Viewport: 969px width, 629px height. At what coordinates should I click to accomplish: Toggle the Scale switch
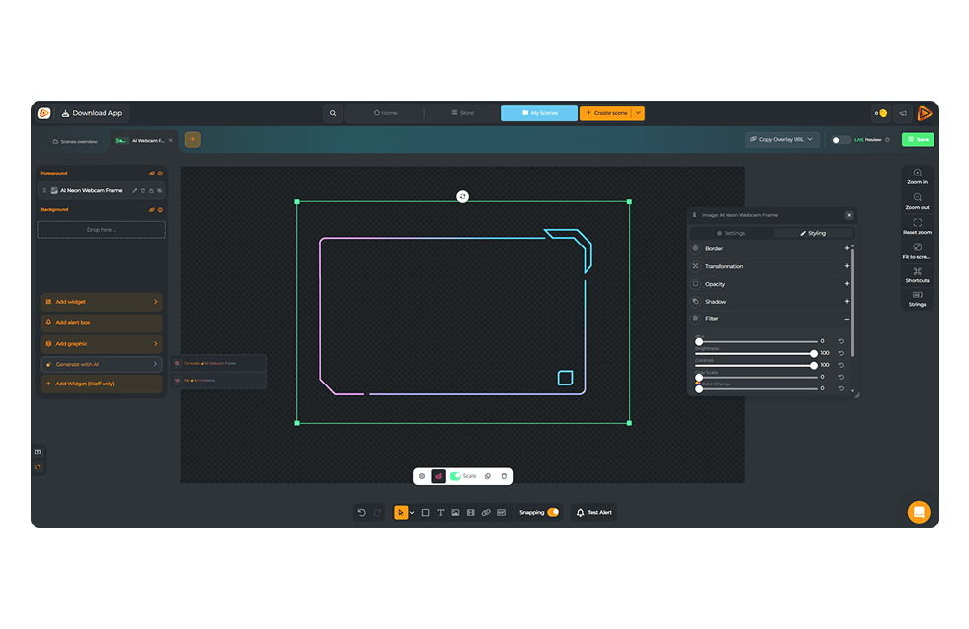456,476
